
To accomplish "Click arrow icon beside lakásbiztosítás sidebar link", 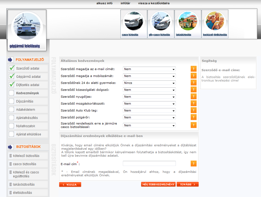I will [x=11, y=185].
